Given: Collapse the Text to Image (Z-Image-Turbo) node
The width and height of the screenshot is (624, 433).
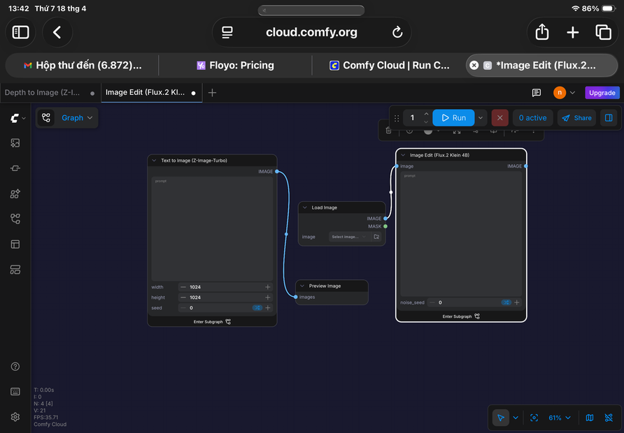Looking at the screenshot, I should [154, 161].
